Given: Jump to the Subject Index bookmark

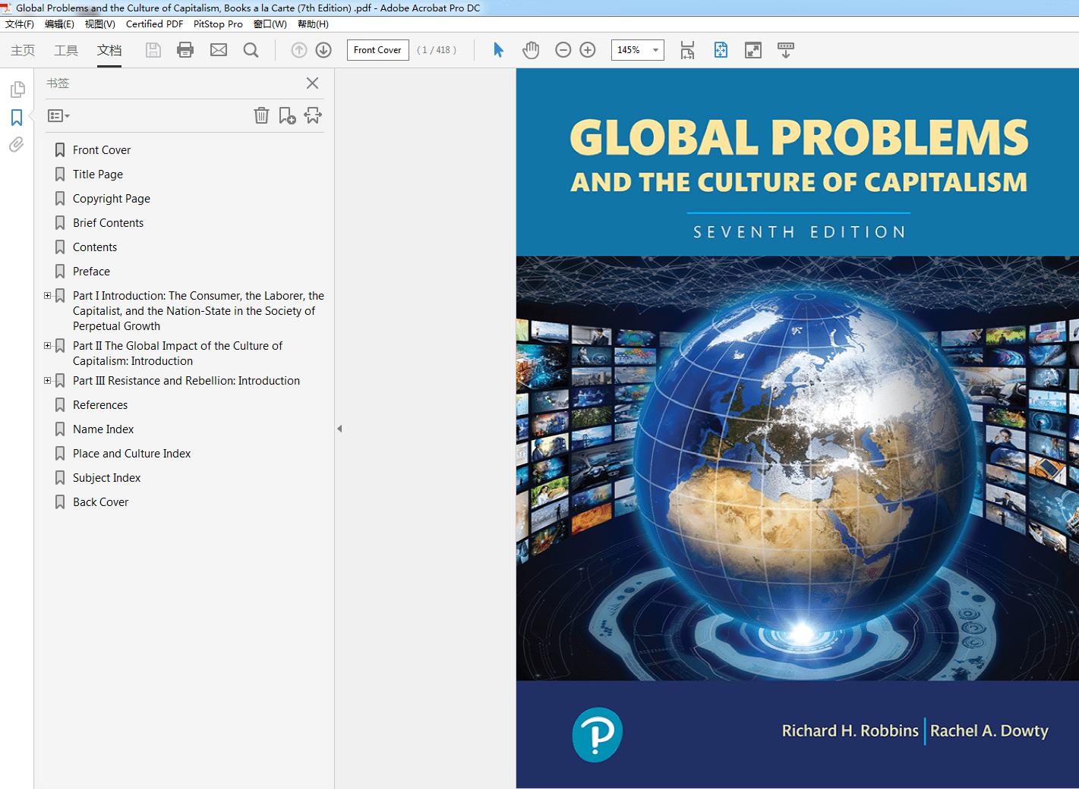Looking at the screenshot, I should (x=106, y=478).
